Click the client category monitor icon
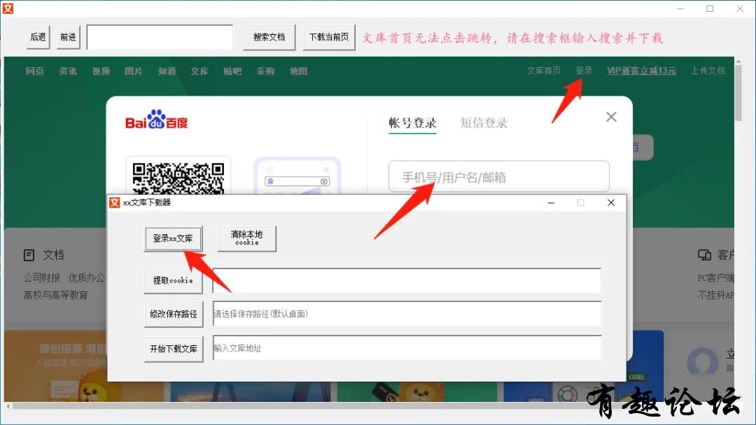The height and width of the screenshot is (425, 756). 704,255
